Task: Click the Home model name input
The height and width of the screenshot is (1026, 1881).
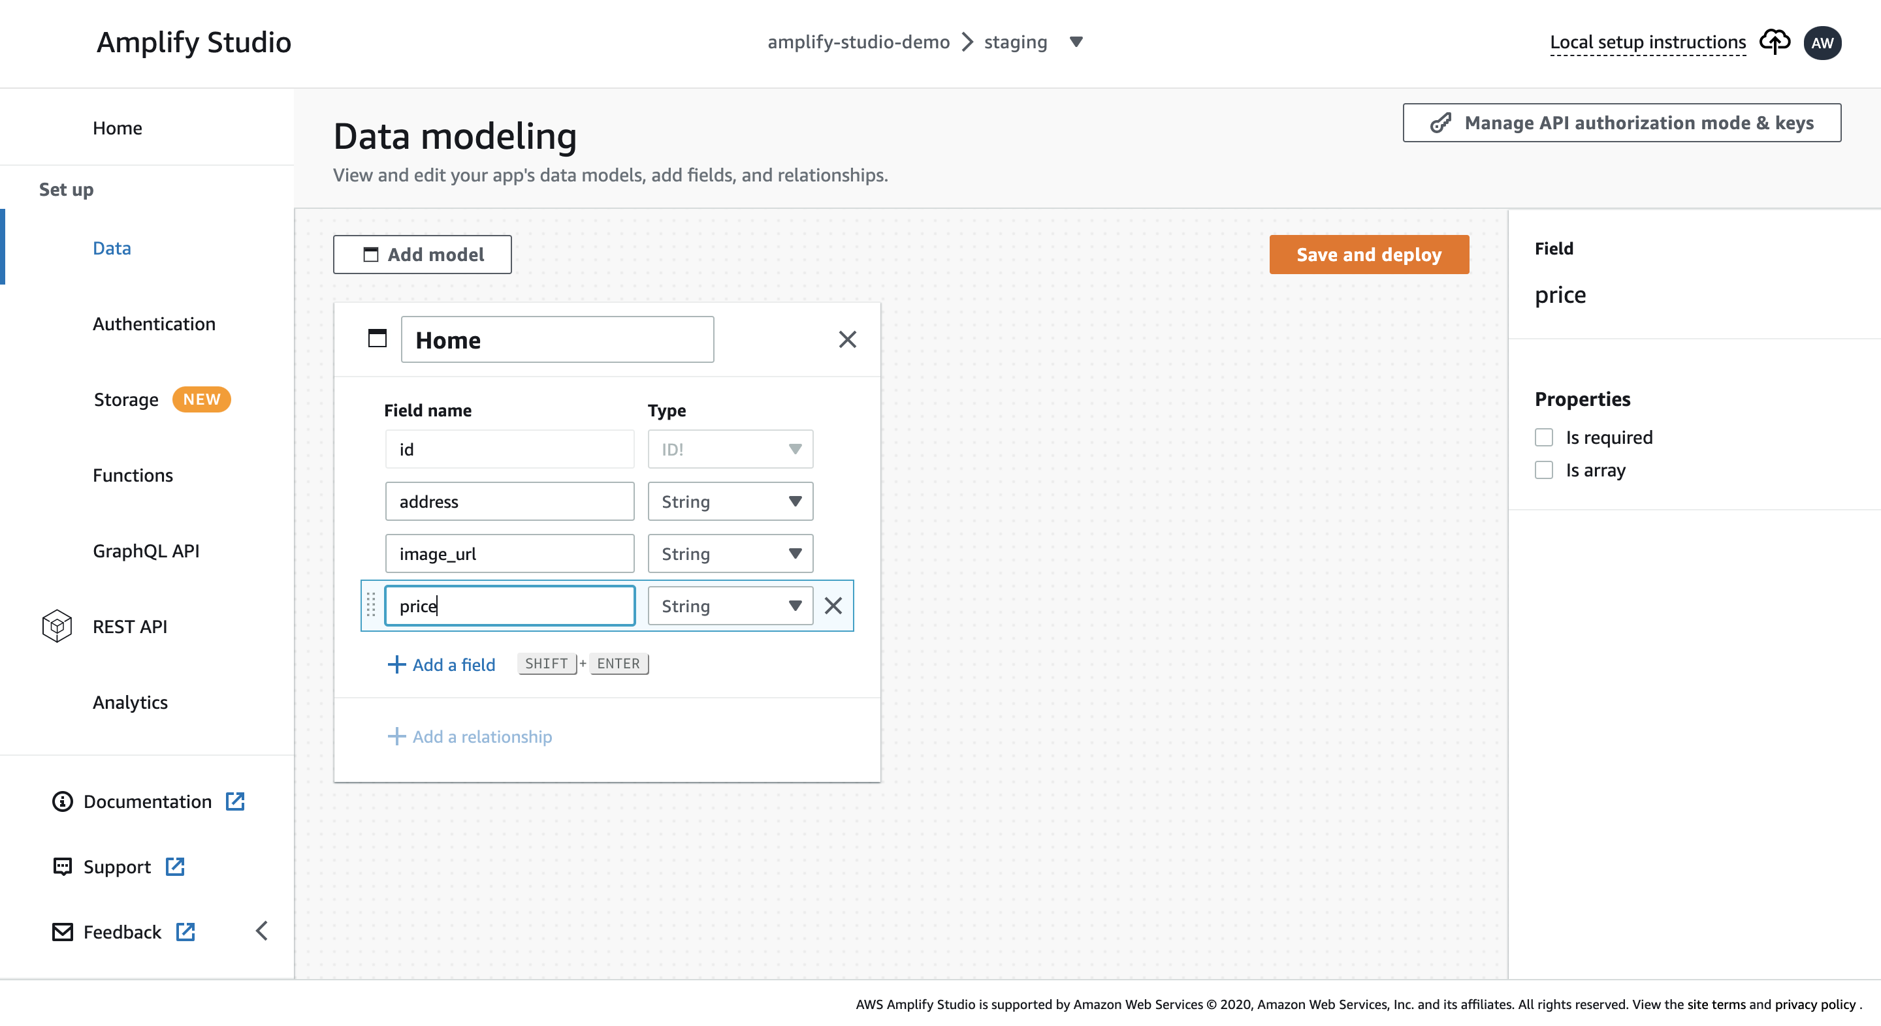Action: (x=557, y=339)
